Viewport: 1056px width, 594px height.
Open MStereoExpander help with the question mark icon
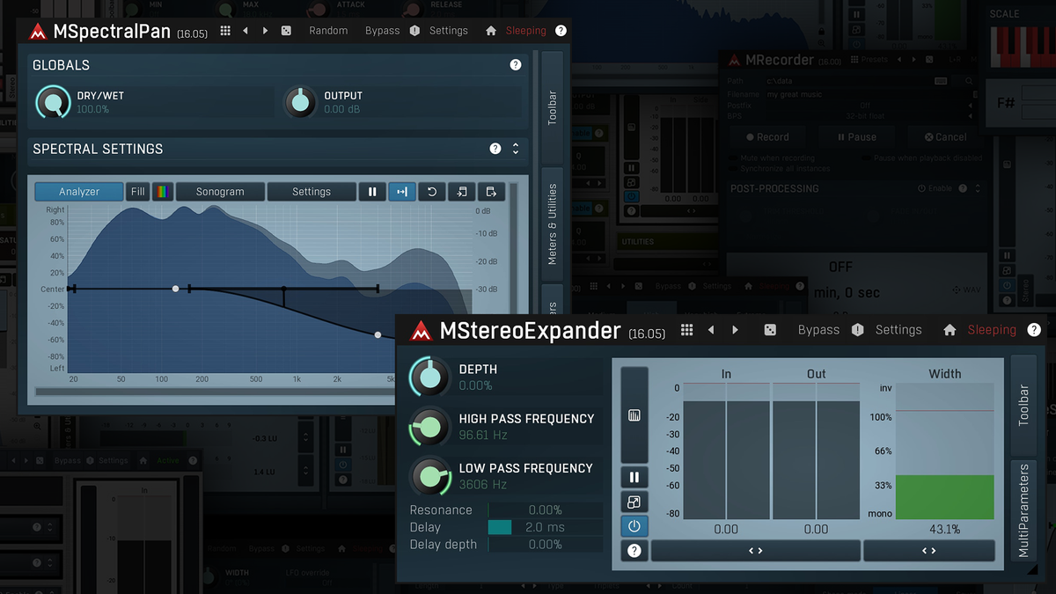(x=1034, y=329)
